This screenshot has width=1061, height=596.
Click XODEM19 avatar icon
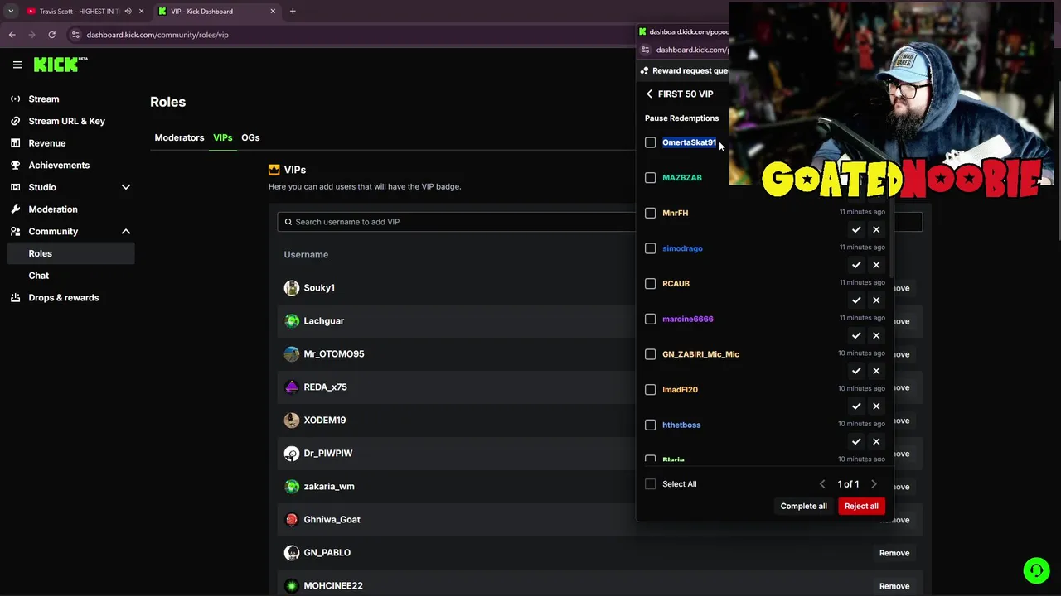pos(292,421)
